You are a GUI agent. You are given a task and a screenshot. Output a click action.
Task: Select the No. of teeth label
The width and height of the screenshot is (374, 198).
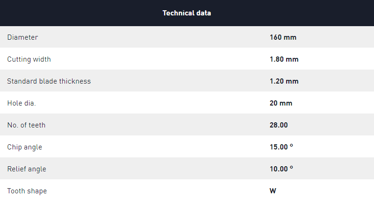(x=26, y=125)
